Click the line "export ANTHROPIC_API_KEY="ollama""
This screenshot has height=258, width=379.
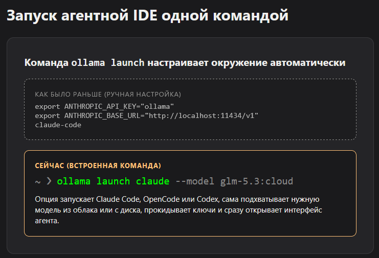(x=104, y=106)
